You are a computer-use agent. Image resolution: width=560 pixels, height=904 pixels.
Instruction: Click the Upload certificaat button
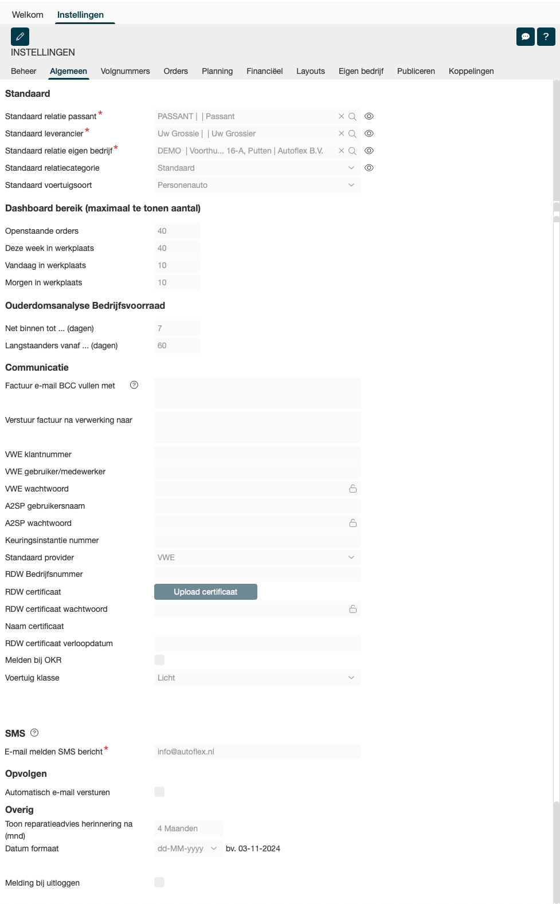click(205, 592)
